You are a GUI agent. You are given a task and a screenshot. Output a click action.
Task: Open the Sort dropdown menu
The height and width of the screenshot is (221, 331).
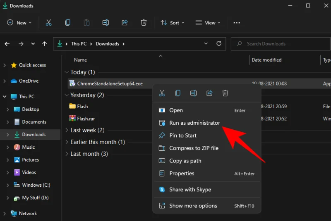(x=172, y=23)
